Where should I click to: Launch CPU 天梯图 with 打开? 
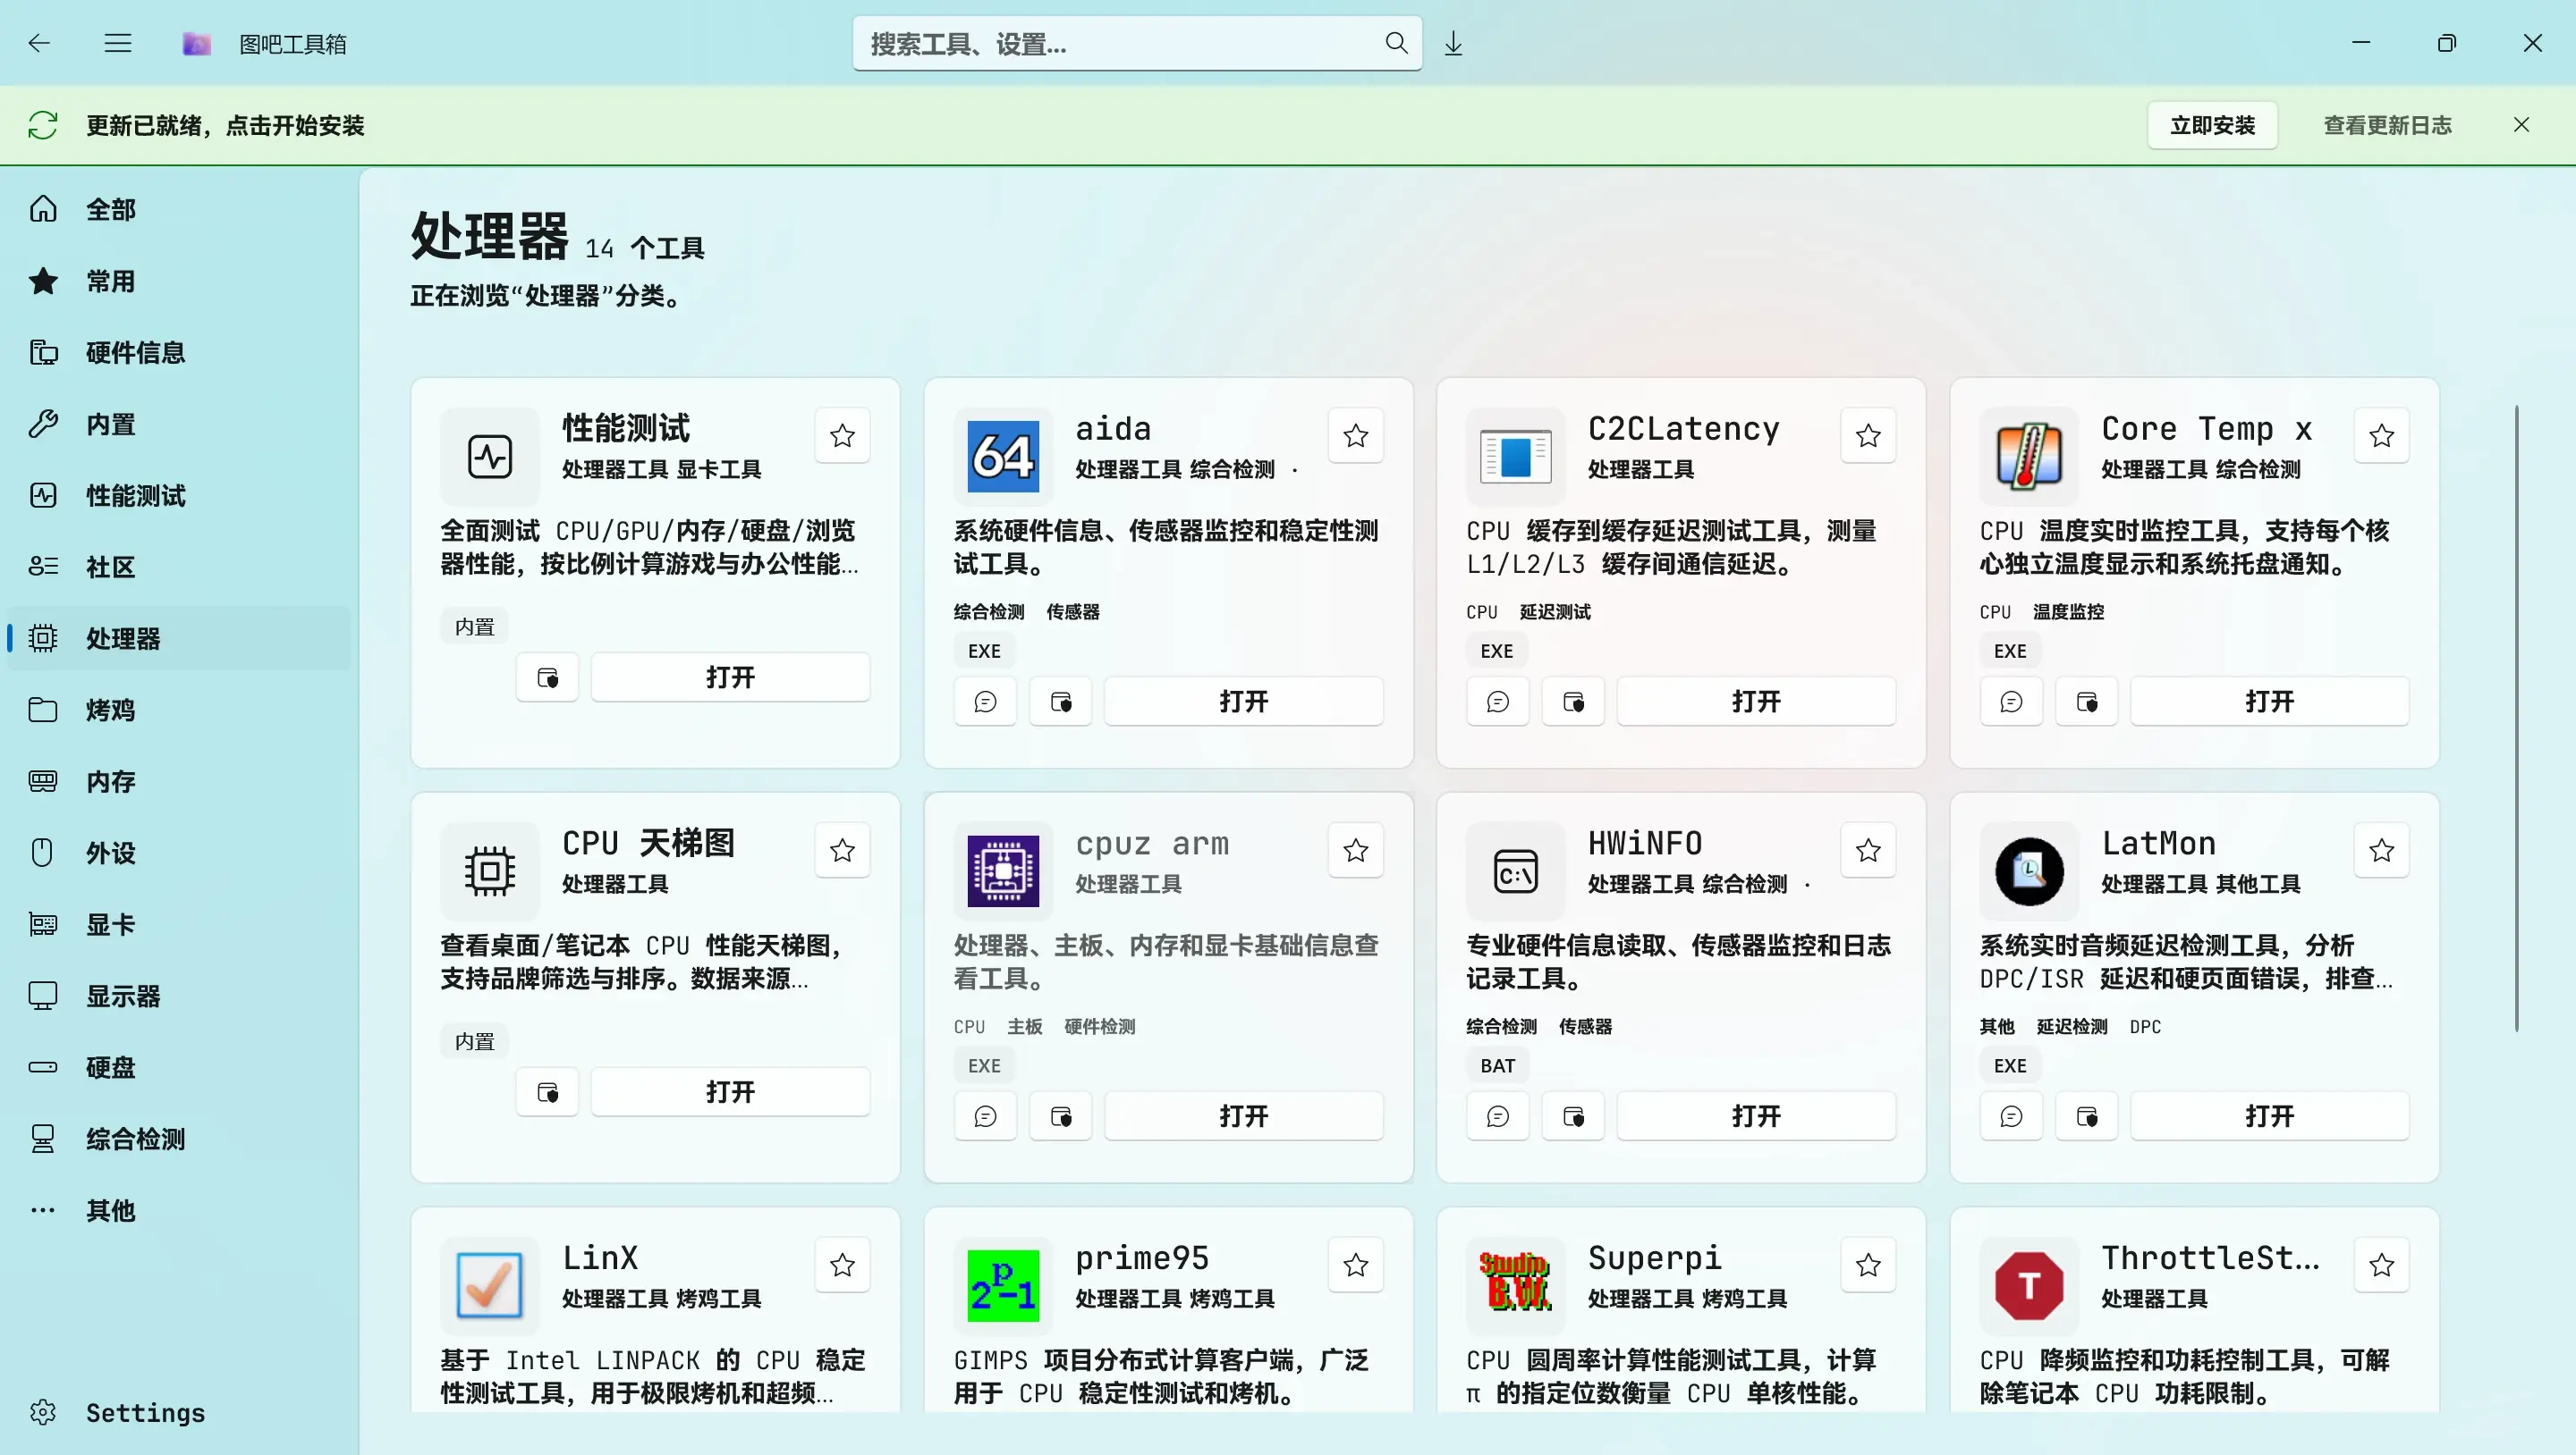click(730, 1091)
